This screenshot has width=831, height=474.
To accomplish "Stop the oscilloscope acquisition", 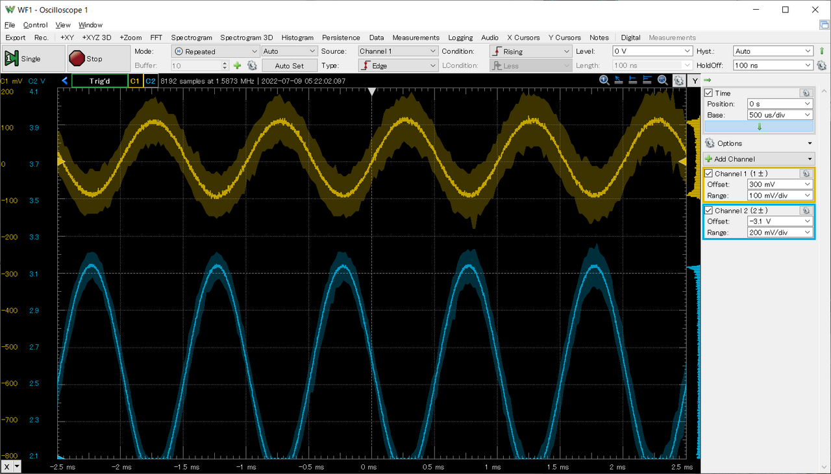I will click(95, 58).
